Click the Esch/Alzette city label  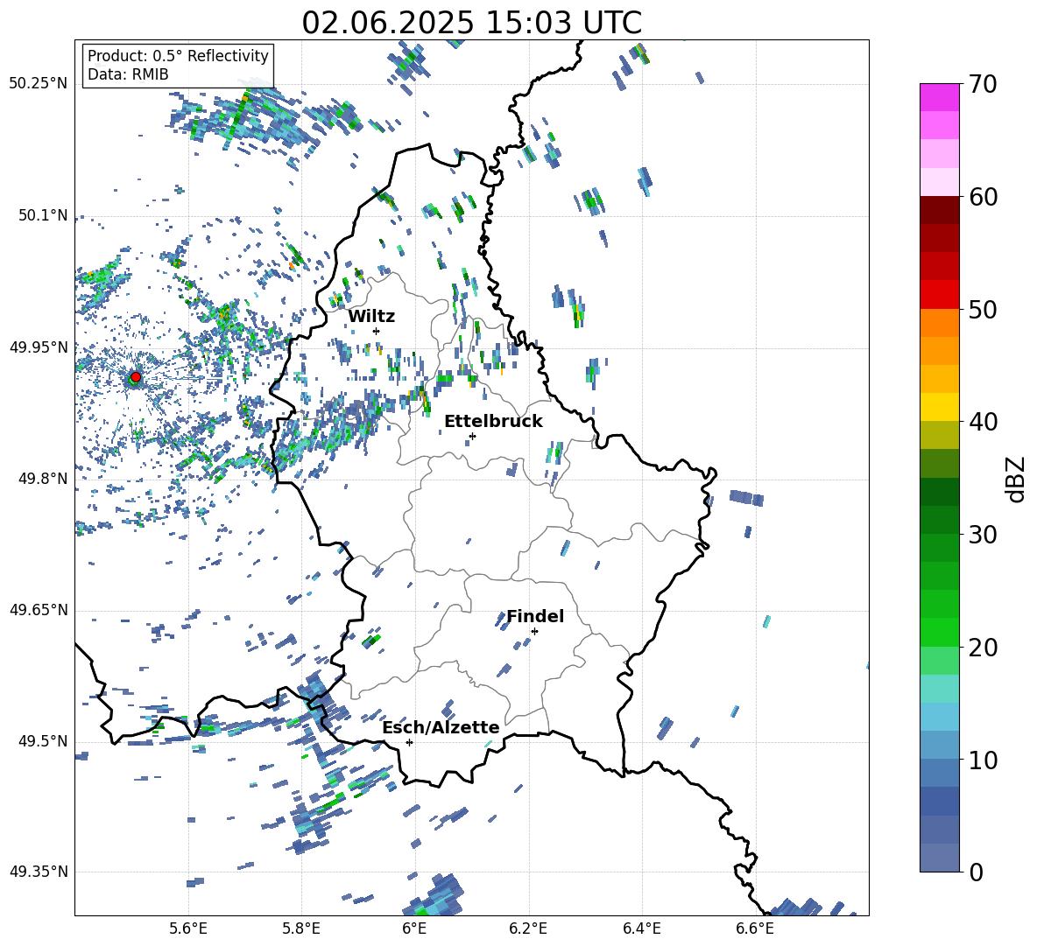click(x=441, y=727)
